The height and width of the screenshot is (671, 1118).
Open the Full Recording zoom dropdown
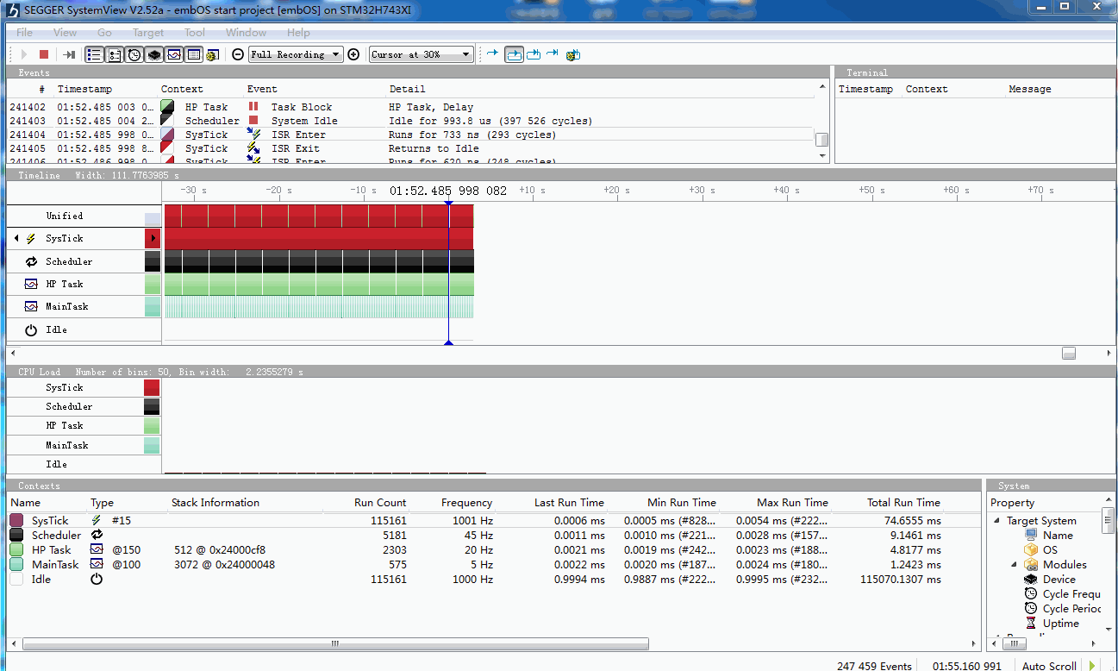(296, 54)
